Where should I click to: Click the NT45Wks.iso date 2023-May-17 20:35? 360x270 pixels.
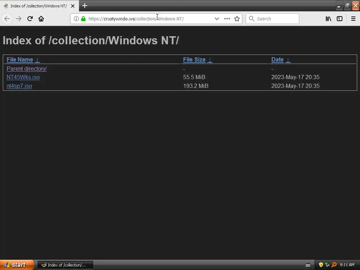pyautogui.click(x=295, y=77)
